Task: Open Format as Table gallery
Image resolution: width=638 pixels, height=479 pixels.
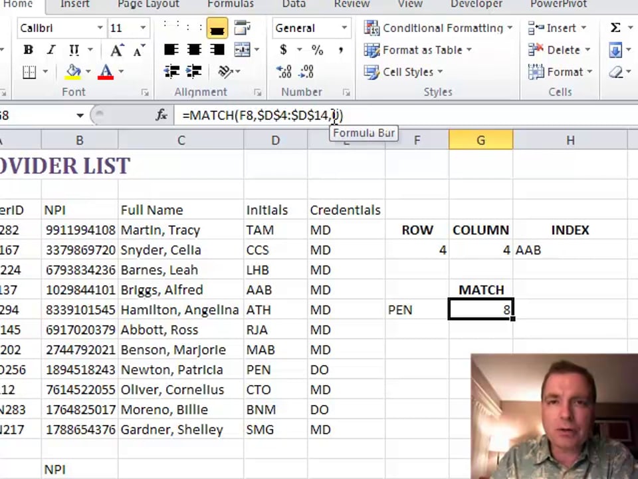Action: 417,50
